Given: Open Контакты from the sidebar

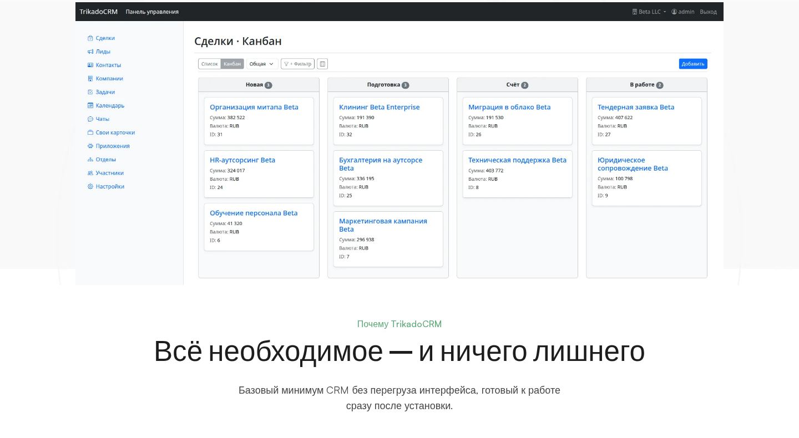Looking at the screenshot, I should (108, 65).
